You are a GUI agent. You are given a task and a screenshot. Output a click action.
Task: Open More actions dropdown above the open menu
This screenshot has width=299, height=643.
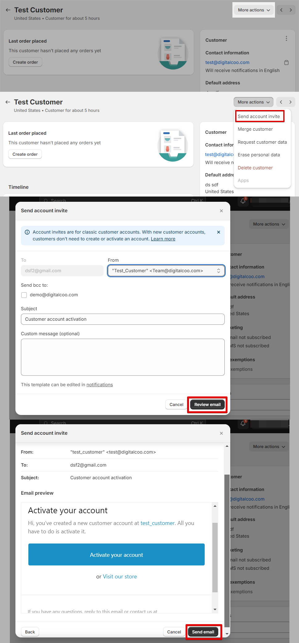(x=253, y=102)
